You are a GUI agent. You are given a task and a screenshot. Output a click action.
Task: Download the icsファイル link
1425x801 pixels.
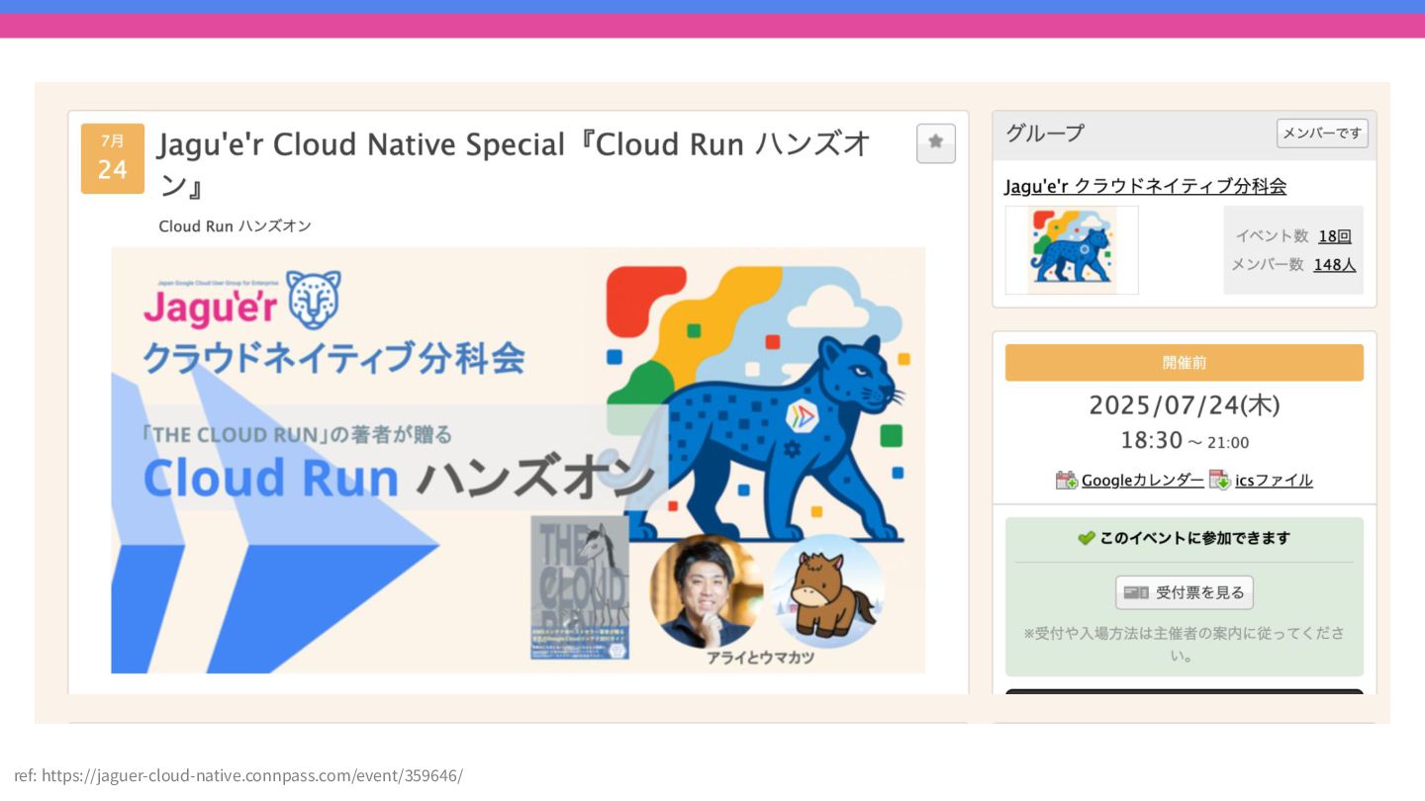[1274, 481]
